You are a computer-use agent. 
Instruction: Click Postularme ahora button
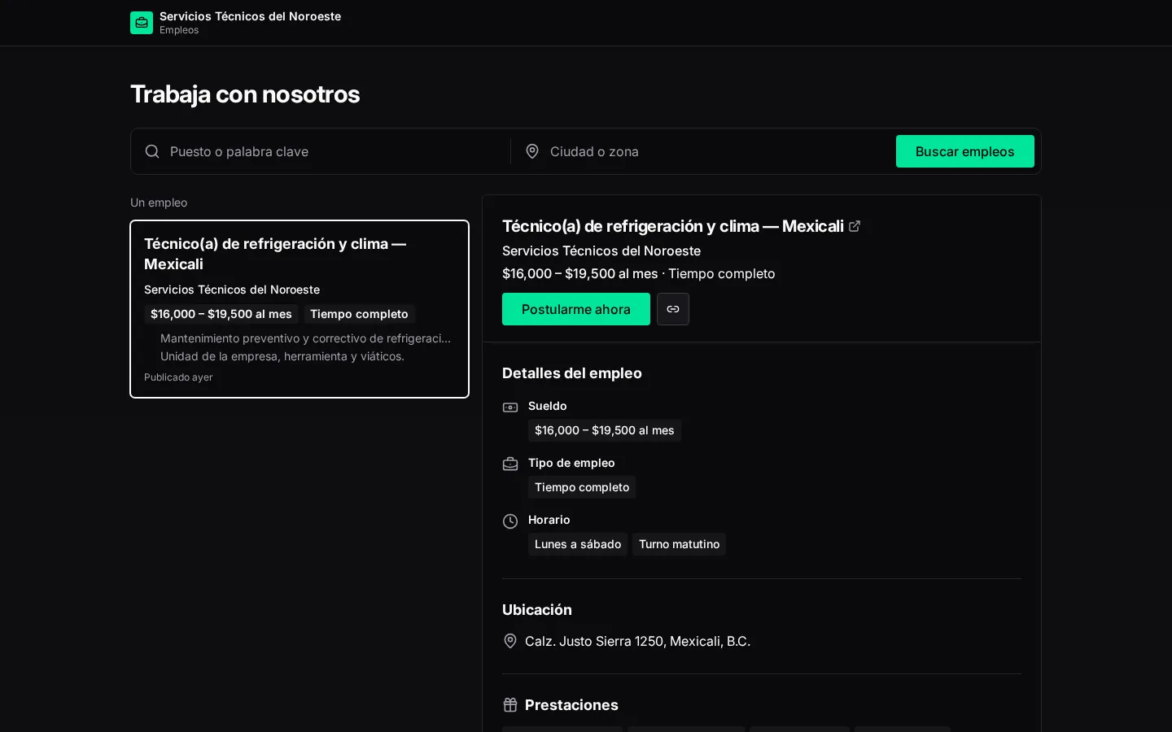(576, 309)
